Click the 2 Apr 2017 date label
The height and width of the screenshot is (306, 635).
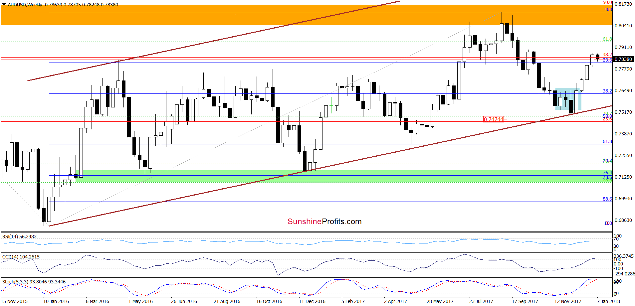click(395, 301)
